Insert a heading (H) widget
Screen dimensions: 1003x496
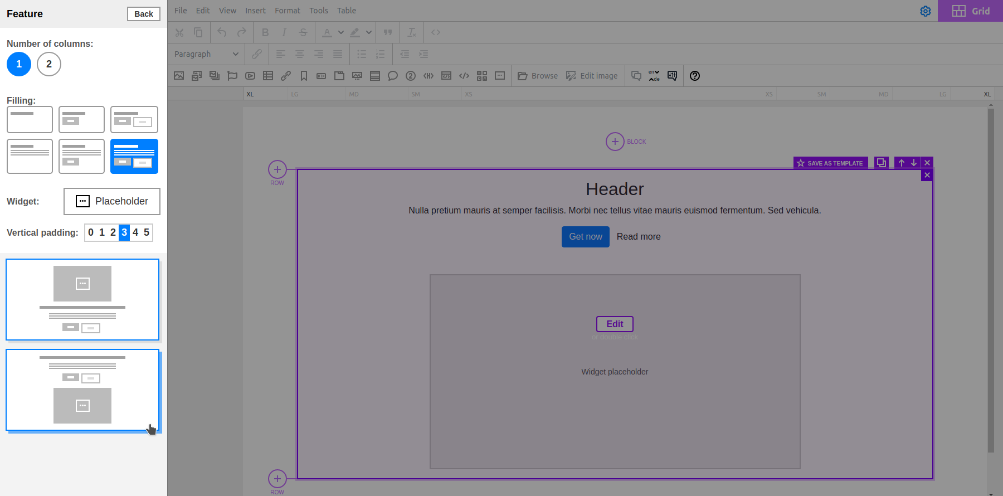pos(429,76)
